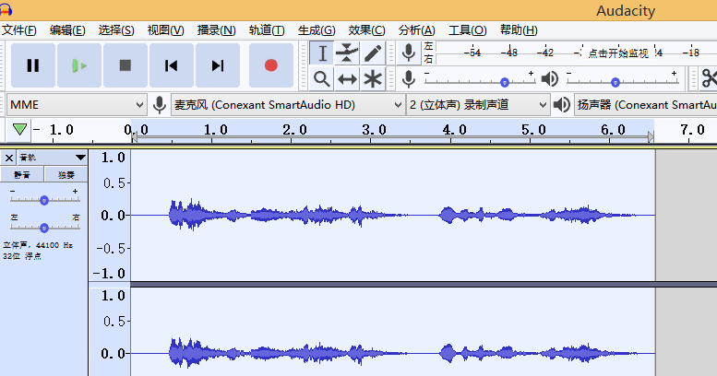This screenshot has width=717, height=376.
Task: Start recording with the red Record button
Action: point(270,65)
